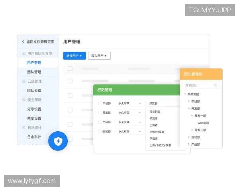Screen dimensions: 239x191
Task: Click the 云盘管理 disk icon
Action: pyautogui.click(x=24, y=81)
